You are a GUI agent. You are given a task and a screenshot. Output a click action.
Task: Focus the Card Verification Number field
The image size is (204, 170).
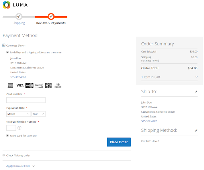(x=11, y=128)
